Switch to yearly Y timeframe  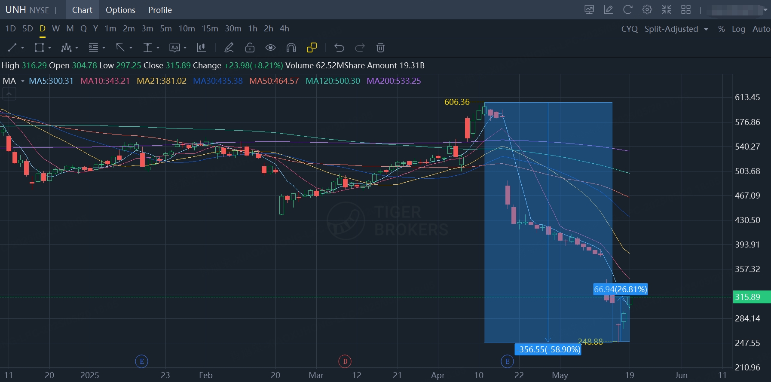click(x=95, y=28)
